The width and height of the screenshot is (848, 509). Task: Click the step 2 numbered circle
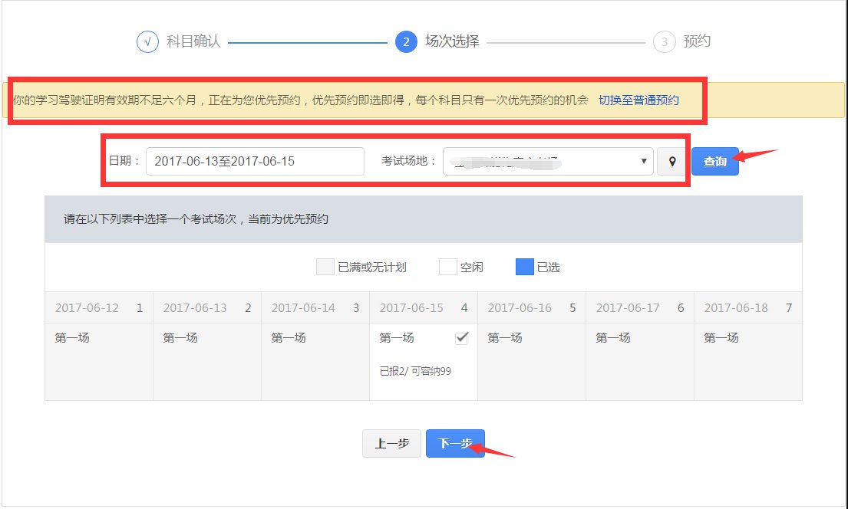click(406, 41)
